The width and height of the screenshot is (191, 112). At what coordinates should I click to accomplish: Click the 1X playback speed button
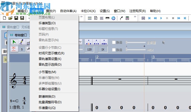pyautogui.click(x=103, y=49)
